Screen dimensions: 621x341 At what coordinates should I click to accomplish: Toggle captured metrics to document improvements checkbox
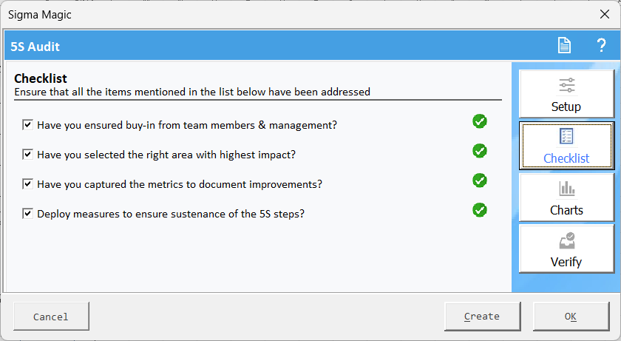27,183
